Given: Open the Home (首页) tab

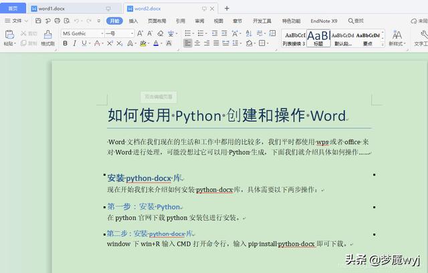Looking at the screenshot, I should (x=13, y=9).
